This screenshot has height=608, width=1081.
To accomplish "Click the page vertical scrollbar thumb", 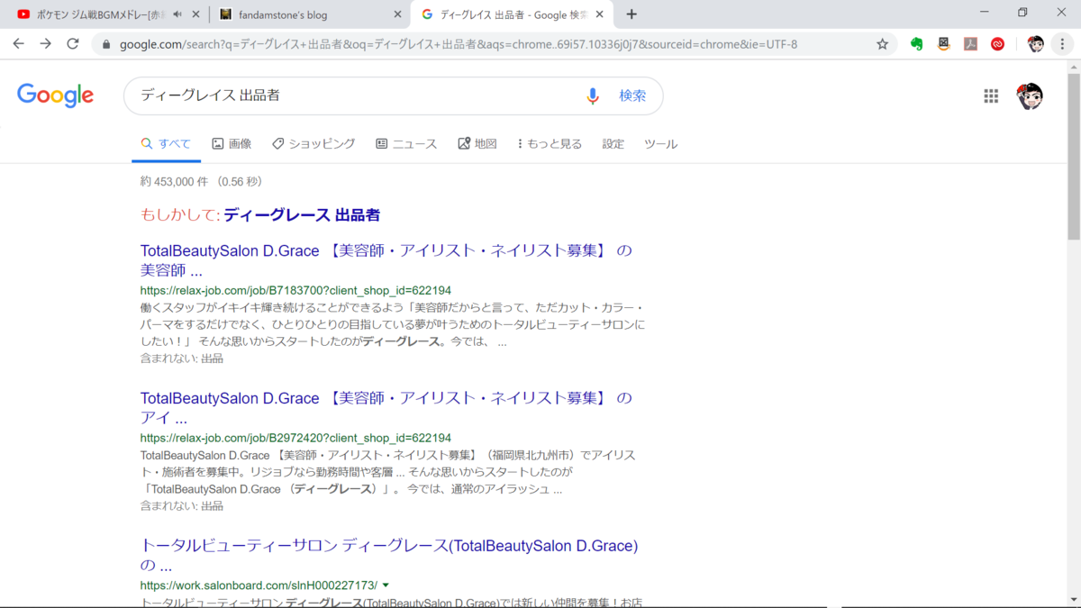I will click(x=1073, y=157).
